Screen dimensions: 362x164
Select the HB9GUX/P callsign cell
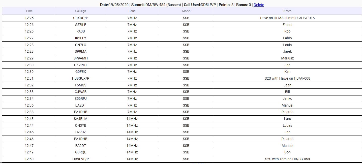80,78
